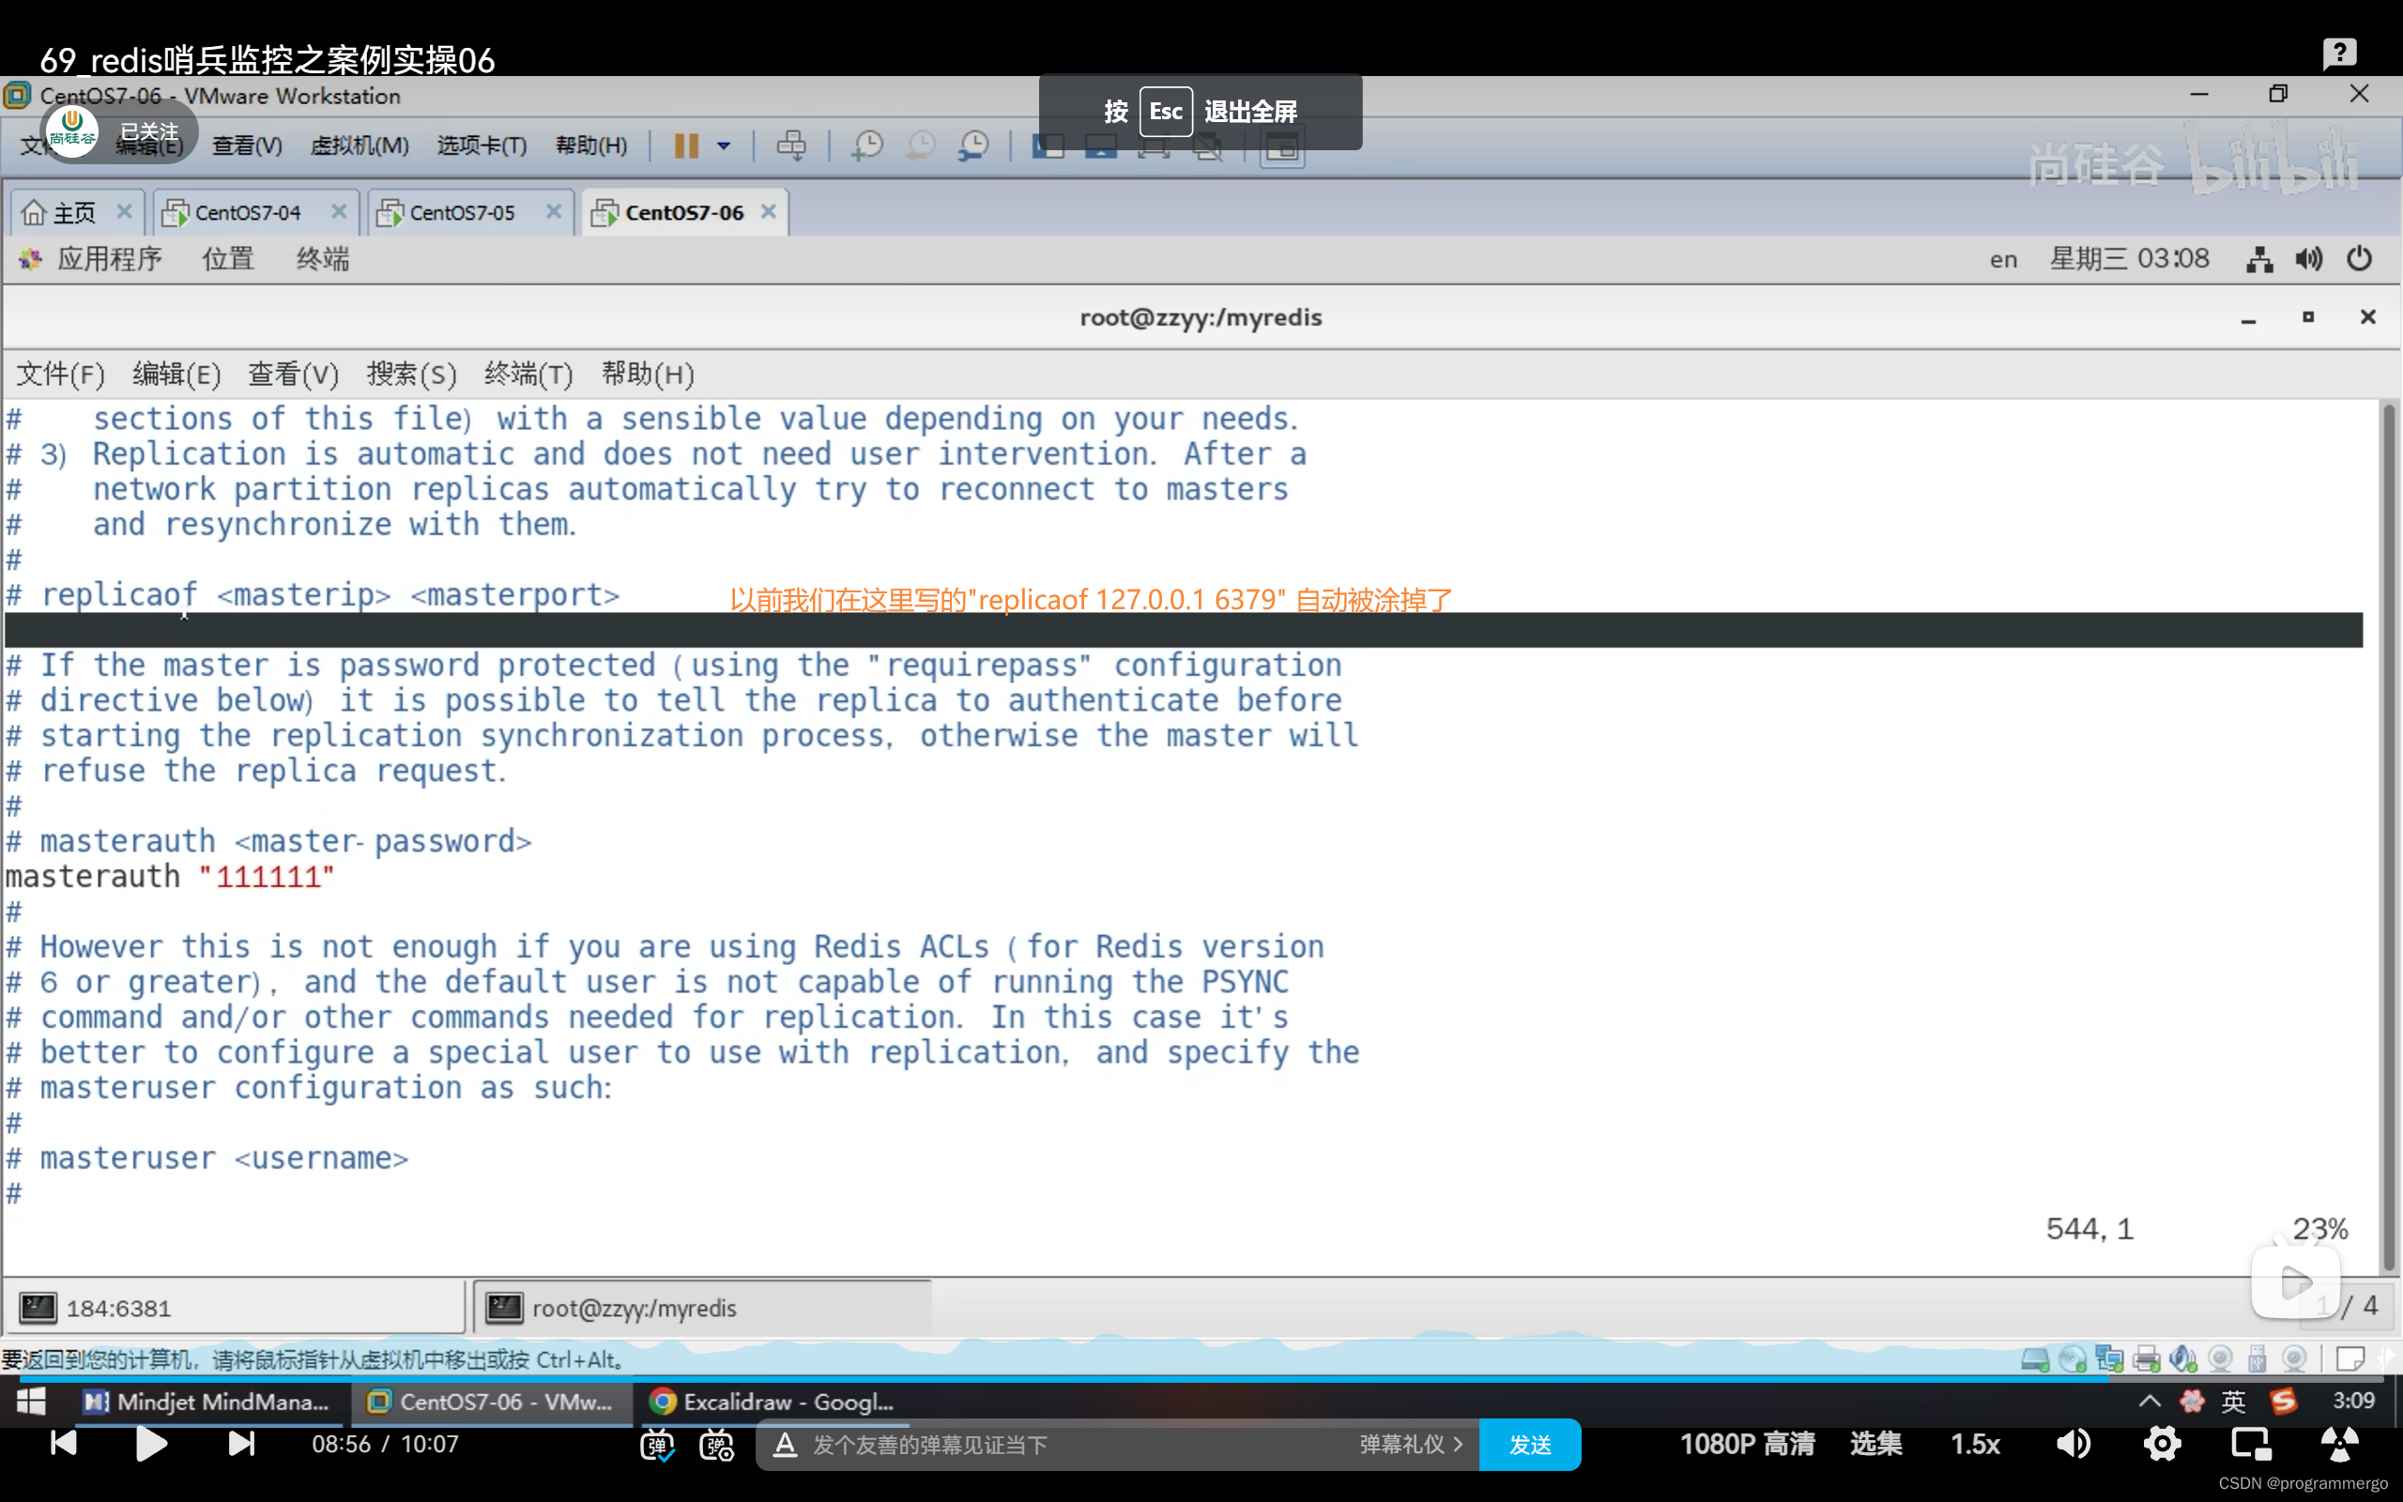Open terminal 文件(F) menu
The height and width of the screenshot is (1502, 2403).
(61, 375)
